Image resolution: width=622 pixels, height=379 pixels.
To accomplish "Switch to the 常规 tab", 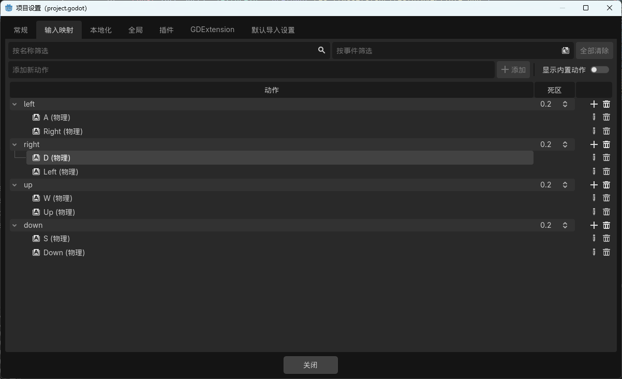I will click(21, 30).
